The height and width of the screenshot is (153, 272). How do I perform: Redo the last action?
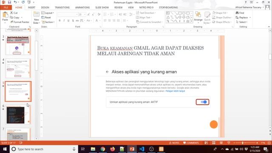[x=23, y=2]
